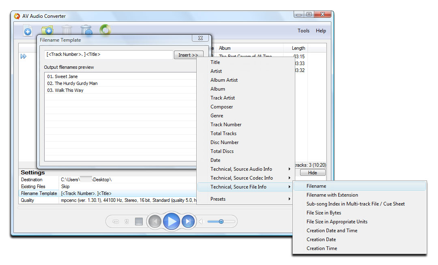The image size is (438, 265).
Task: Mute audio with the speaker icon
Action: coord(201,222)
